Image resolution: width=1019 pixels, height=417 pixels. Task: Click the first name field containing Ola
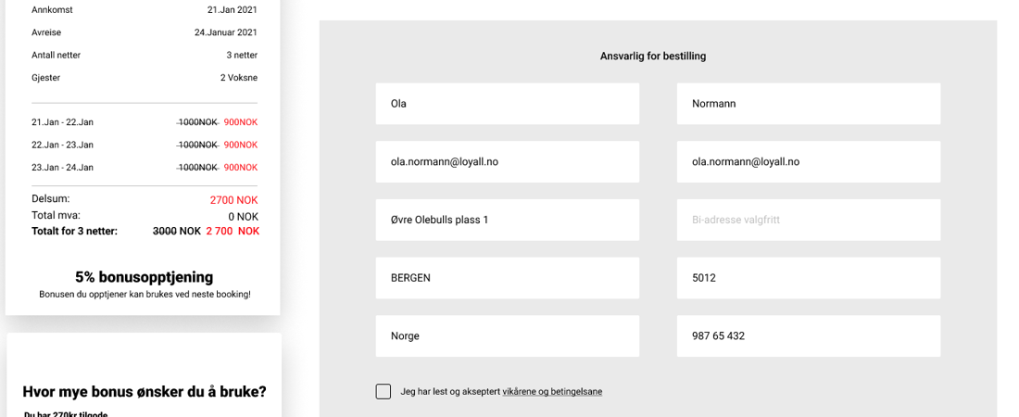point(507,104)
